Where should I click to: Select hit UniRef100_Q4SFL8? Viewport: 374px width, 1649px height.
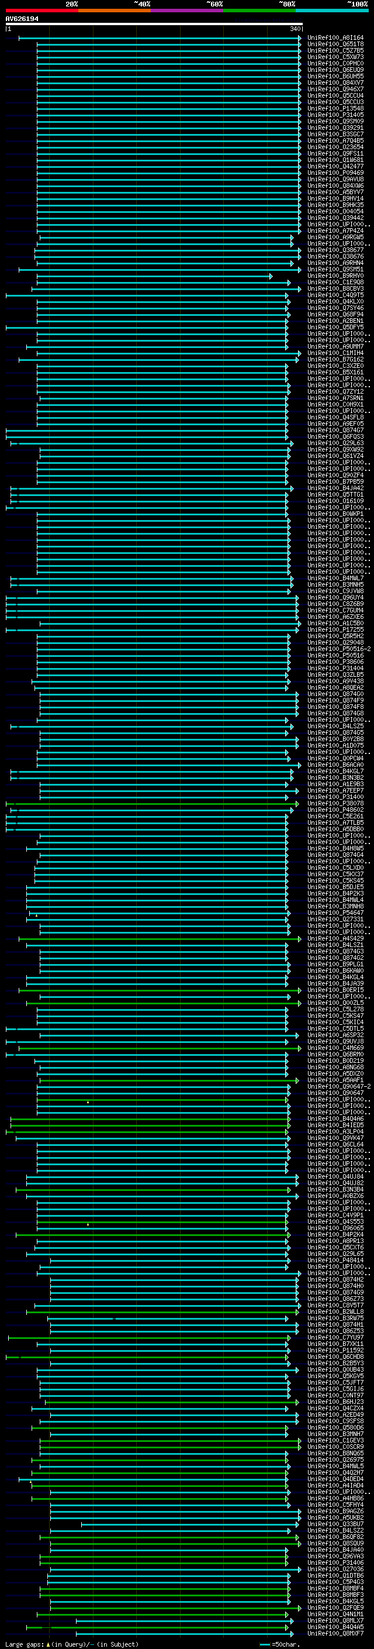click(x=335, y=418)
